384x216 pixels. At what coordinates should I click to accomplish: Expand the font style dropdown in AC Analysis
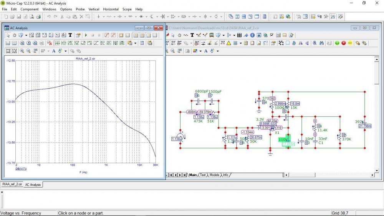coord(66,51)
